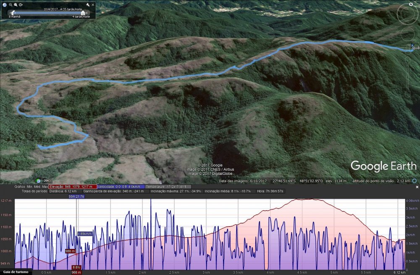420x275 pixels.
Task: Click the right time slider handle
Action: [82, 13]
